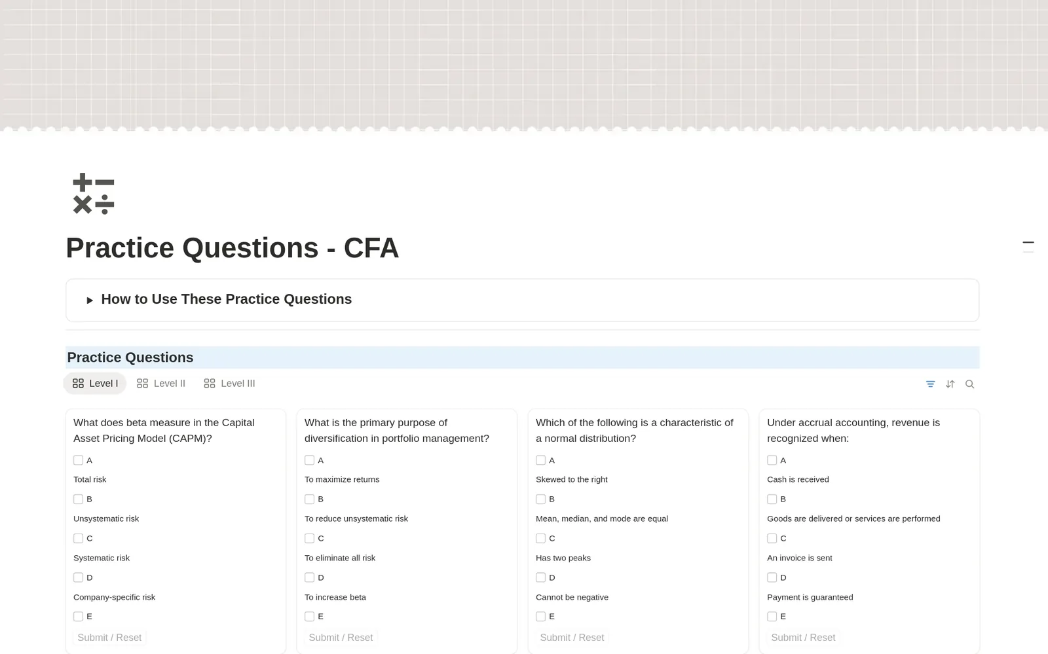This screenshot has height=654, width=1048.
Task: Tick option B for the diversification question
Action: coord(309,499)
